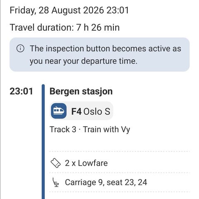This screenshot has height=199, width=199.
Task: Tap the 'Oslo S' destination text
Action: pos(97,112)
